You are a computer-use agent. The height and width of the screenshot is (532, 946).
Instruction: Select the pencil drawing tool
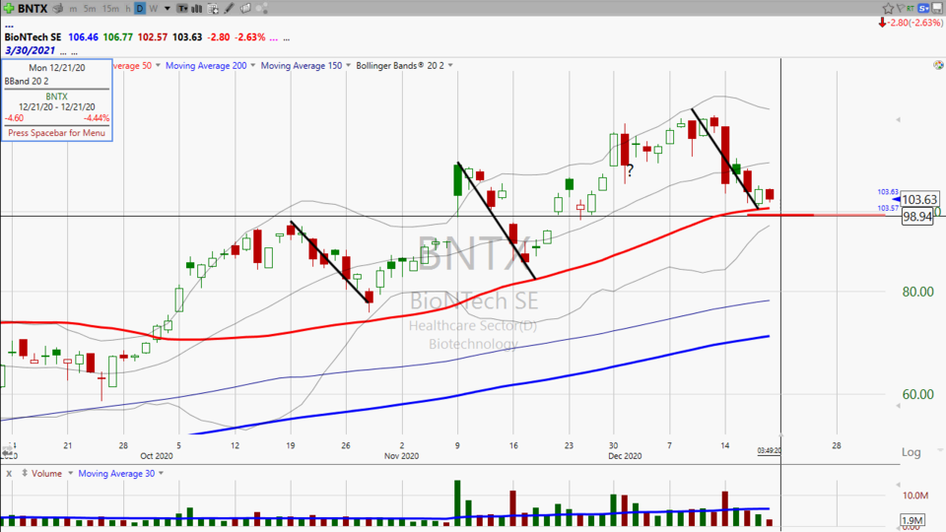229,9
